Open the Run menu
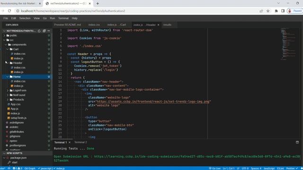Viewport: 303px width, 170px height. [53, 18]
